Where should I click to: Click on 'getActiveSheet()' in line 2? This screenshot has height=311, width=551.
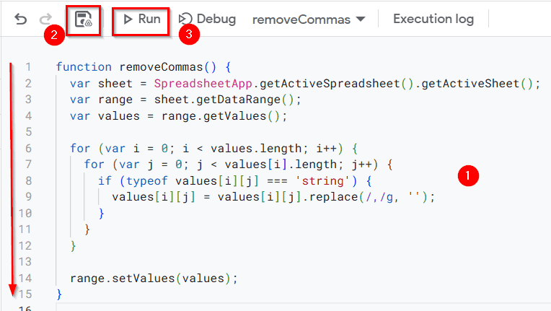tap(477, 84)
